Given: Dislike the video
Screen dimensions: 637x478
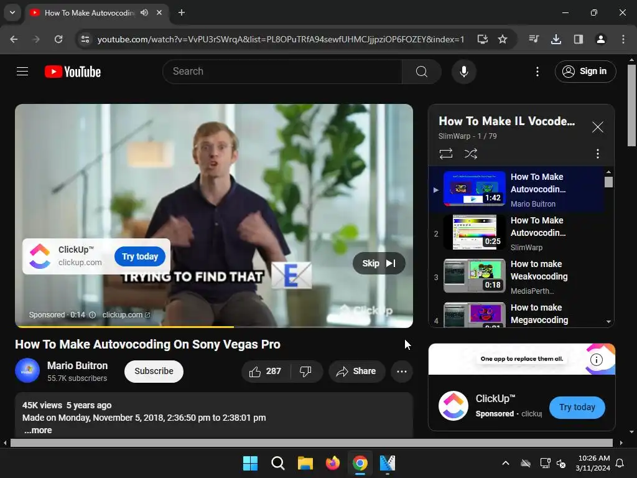Looking at the screenshot, I should pyautogui.click(x=306, y=371).
